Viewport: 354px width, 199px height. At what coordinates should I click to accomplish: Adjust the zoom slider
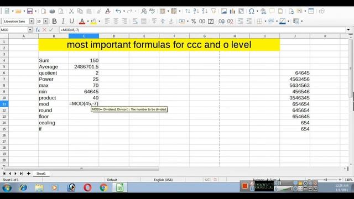[326, 180]
